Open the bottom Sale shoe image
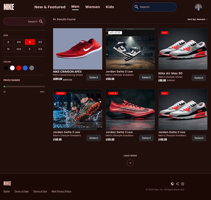 point(183,109)
